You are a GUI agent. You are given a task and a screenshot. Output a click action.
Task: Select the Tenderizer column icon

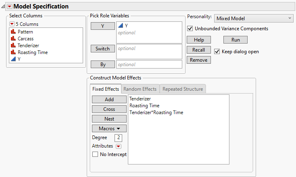pos(13,45)
